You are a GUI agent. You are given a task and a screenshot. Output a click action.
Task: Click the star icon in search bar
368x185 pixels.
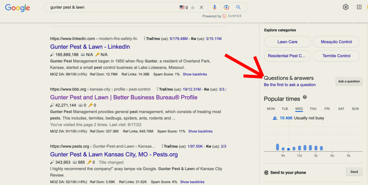[193, 8]
